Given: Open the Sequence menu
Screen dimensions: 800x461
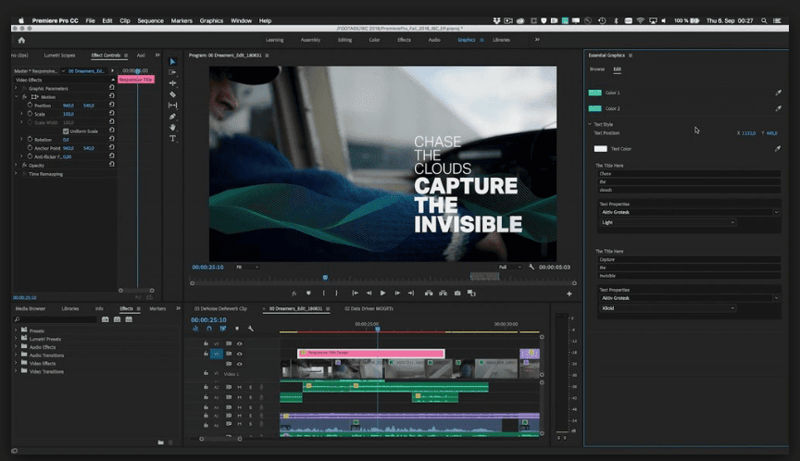Looking at the screenshot, I should (150, 19).
